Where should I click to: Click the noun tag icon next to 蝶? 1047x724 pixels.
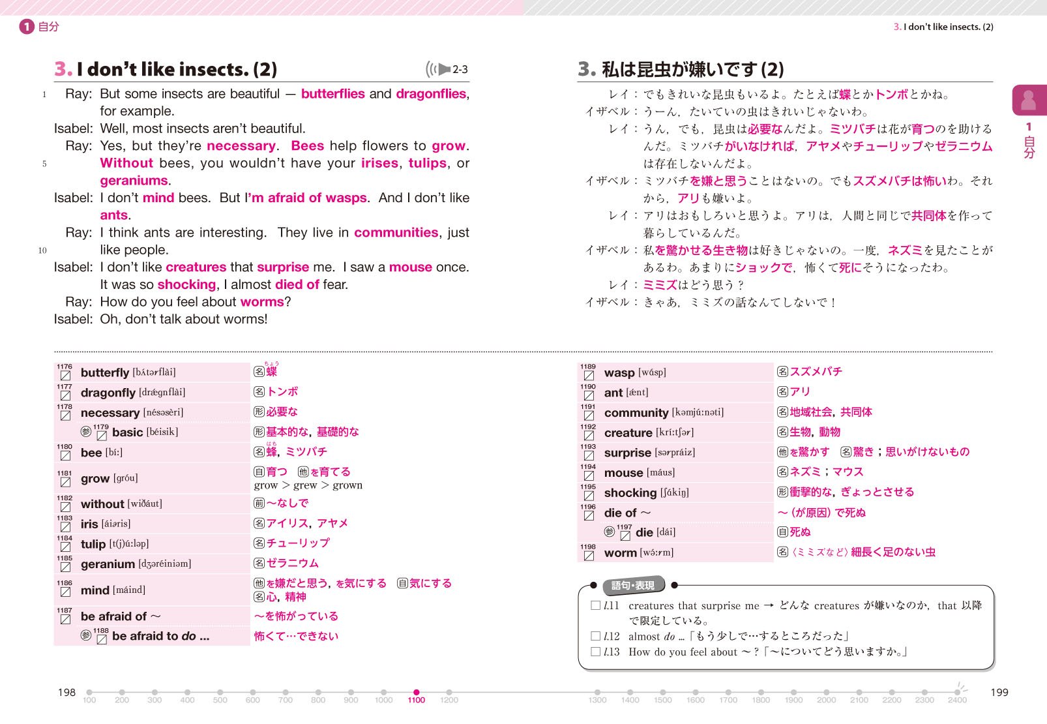coord(259,372)
